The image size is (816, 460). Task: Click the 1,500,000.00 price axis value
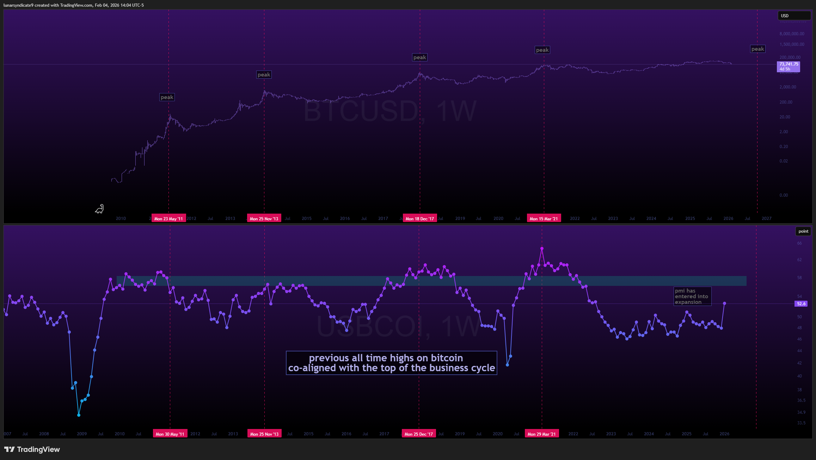pos(792,44)
